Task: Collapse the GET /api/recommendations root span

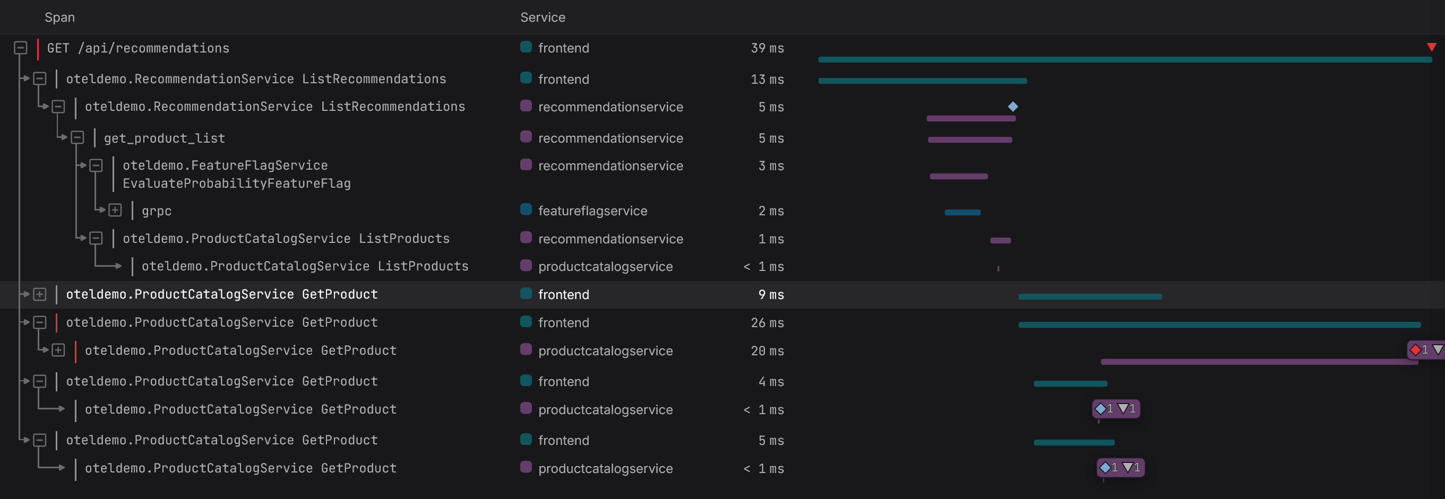Action: click(x=21, y=48)
